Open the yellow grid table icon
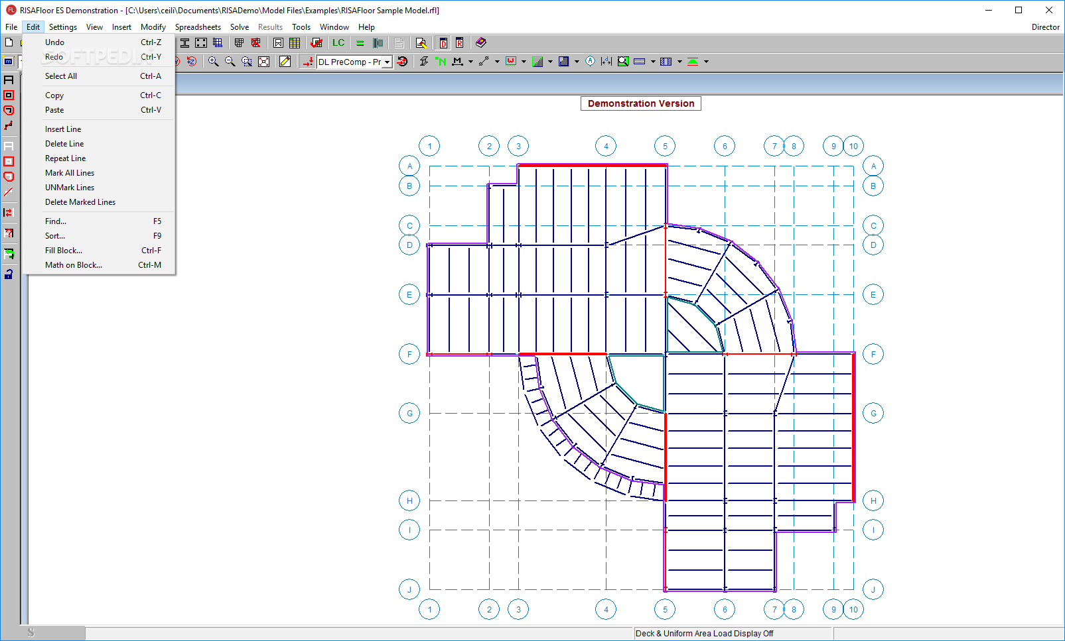 click(295, 43)
